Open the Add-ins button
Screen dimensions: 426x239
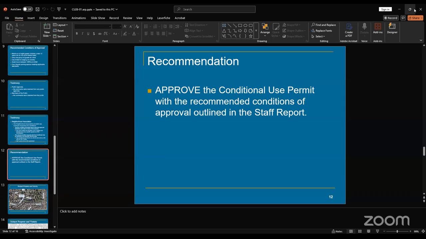pos(378,29)
